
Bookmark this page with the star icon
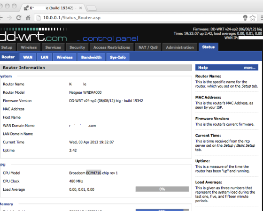(x=253, y=18)
